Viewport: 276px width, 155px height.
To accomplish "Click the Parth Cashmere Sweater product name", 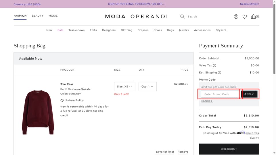I will point(76,89).
